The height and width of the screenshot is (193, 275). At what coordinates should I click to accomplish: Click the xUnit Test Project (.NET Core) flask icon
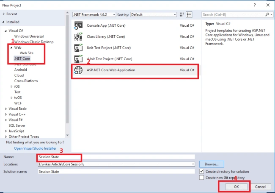click(x=78, y=59)
